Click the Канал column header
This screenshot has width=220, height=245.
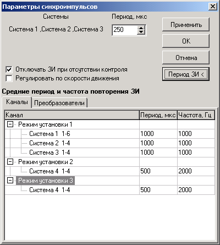(72, 115)
